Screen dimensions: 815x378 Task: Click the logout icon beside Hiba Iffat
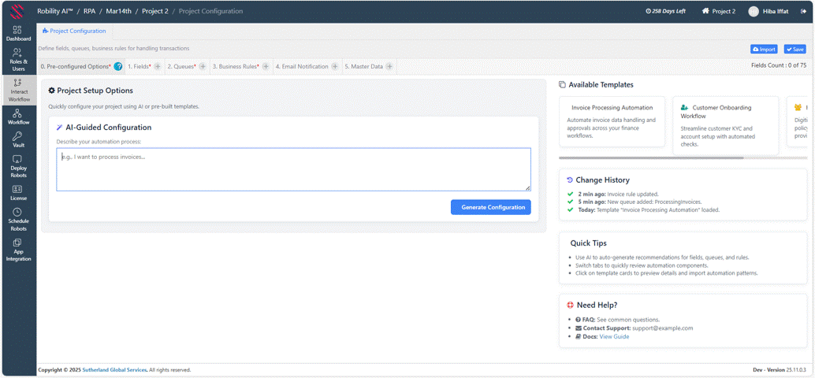click(x=803, y=12)
